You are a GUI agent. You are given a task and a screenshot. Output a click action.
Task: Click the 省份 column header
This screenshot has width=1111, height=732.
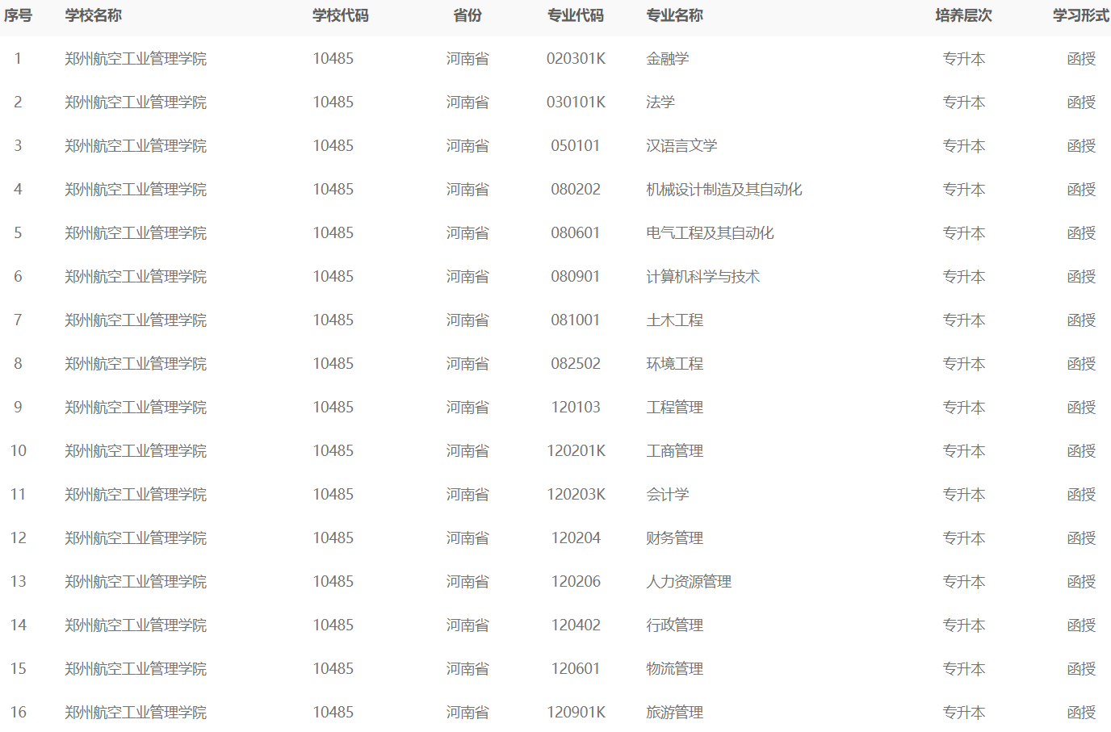(467, 15)
